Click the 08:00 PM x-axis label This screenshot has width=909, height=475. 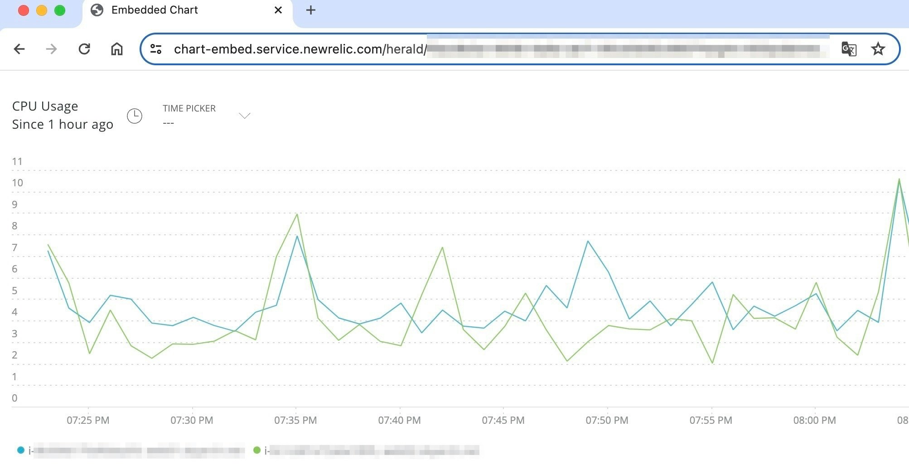[x=814, y=420]
